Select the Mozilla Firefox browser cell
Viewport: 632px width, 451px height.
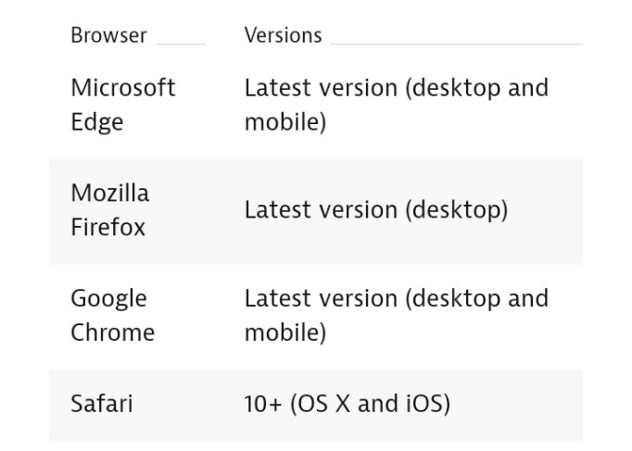[x=110, y=210]
